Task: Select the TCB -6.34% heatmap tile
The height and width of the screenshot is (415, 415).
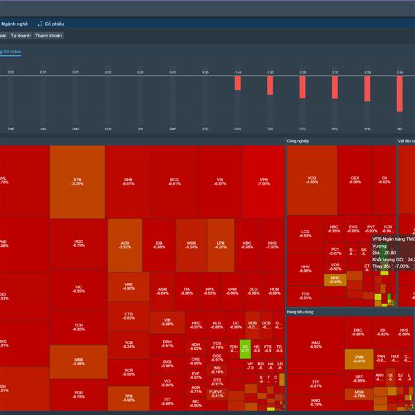Action: click(129, 345)
